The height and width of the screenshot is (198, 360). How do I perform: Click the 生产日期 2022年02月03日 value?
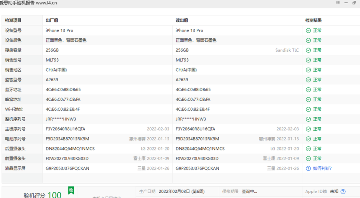pyautogui.click(x=181, y=192)
